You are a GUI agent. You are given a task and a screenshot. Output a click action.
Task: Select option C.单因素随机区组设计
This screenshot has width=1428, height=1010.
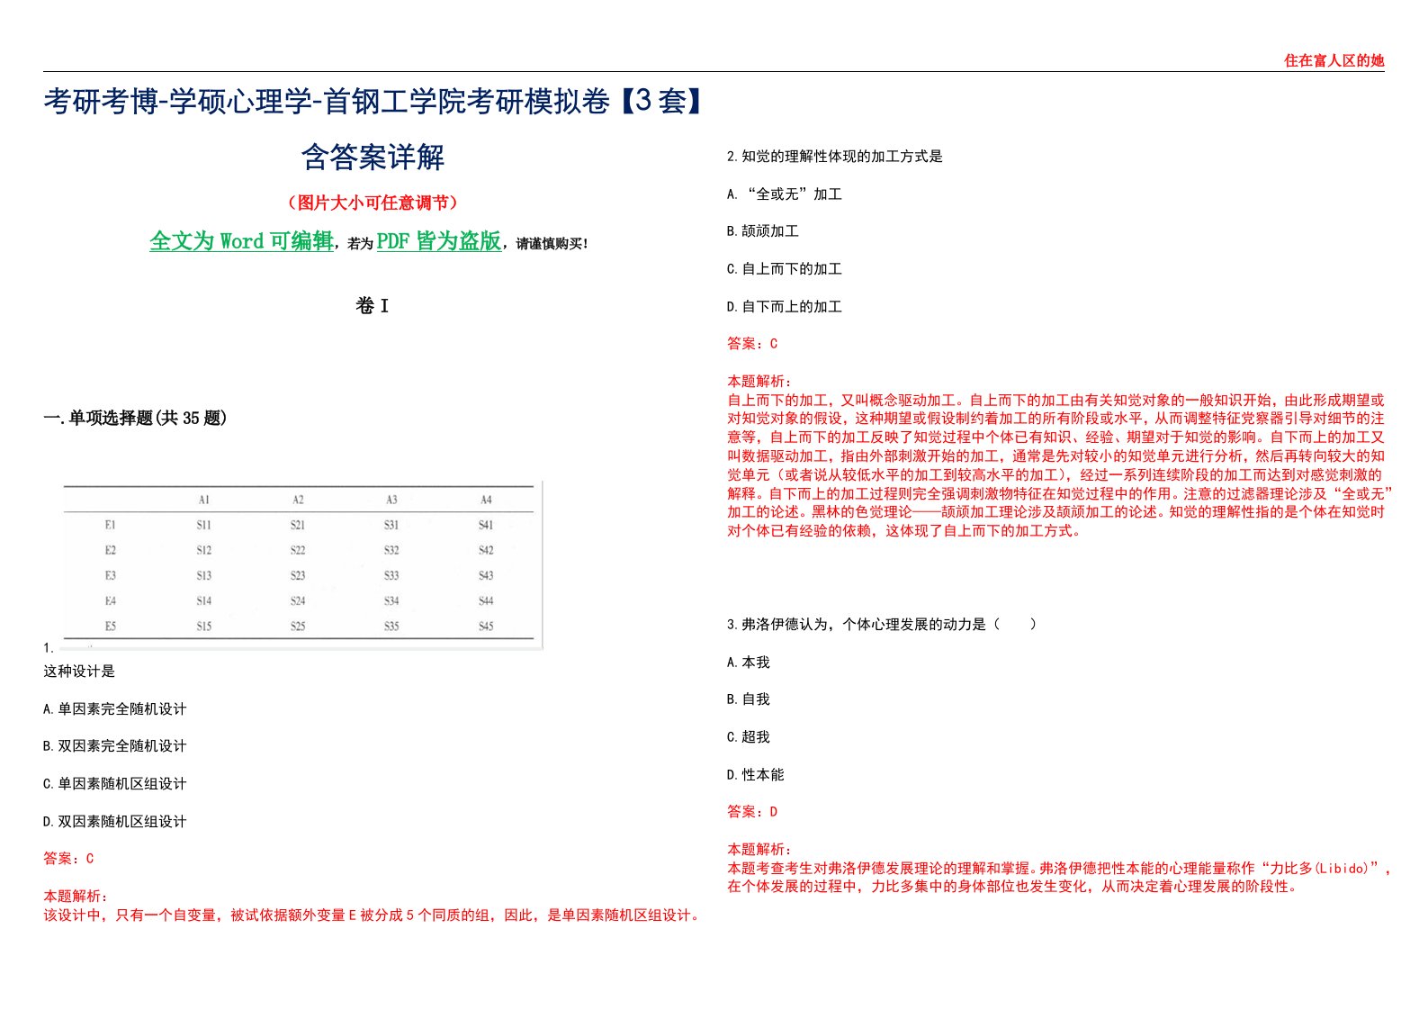point(115,784)
